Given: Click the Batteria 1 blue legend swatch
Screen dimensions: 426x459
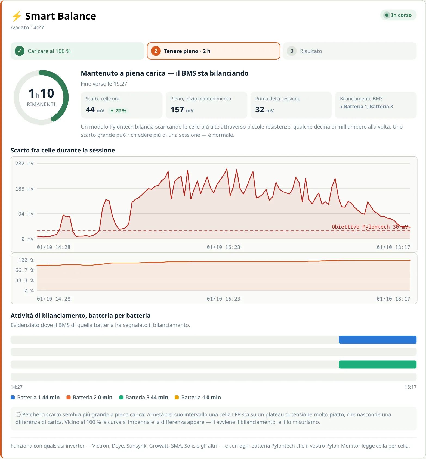Looking at the screenshot, I should pyautogui.click(x=13, y=397).
